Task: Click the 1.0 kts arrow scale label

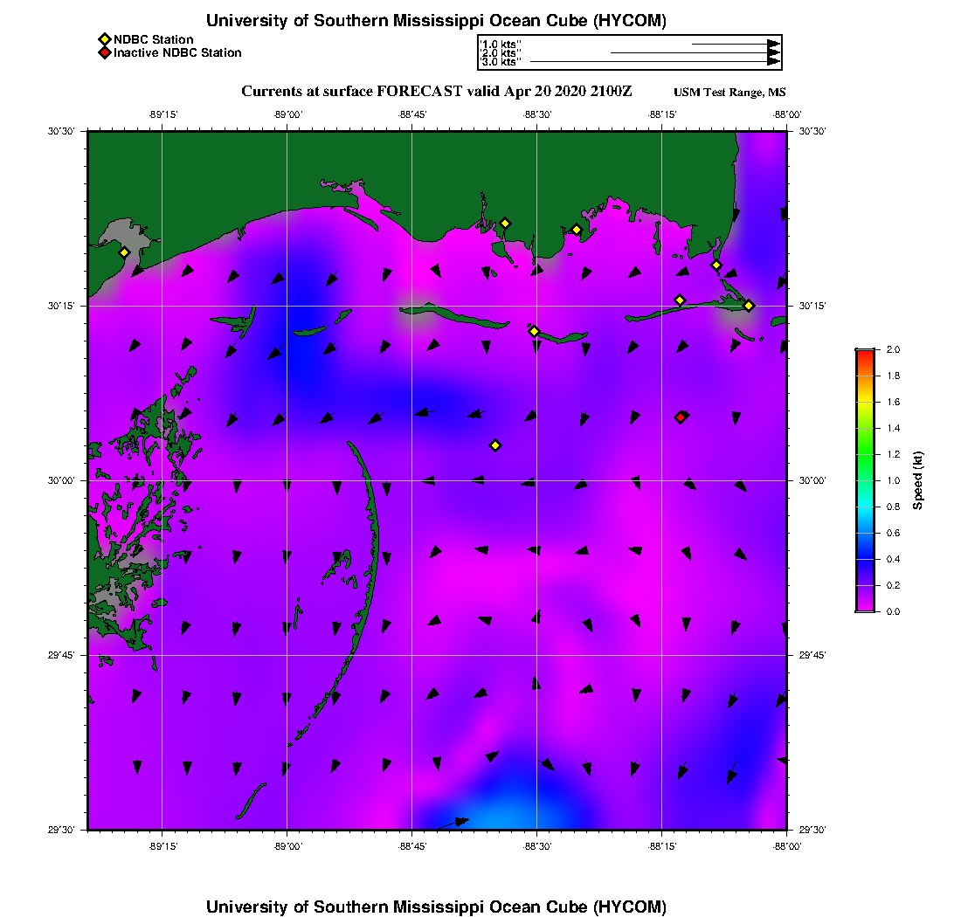Action: coord(501,45)
